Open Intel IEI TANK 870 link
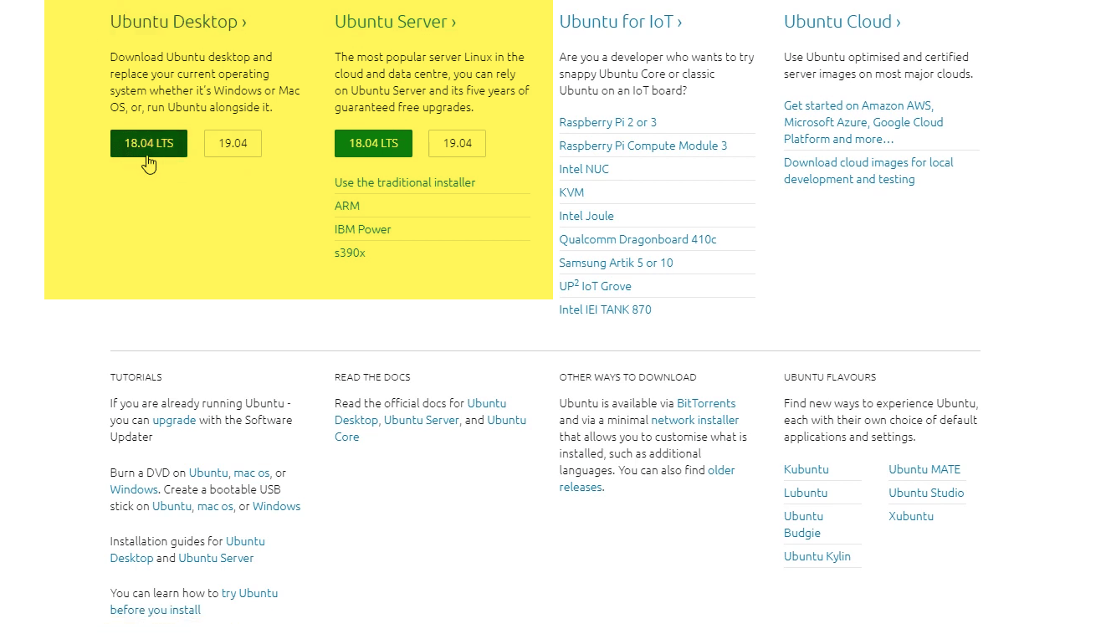 (606, 309)
